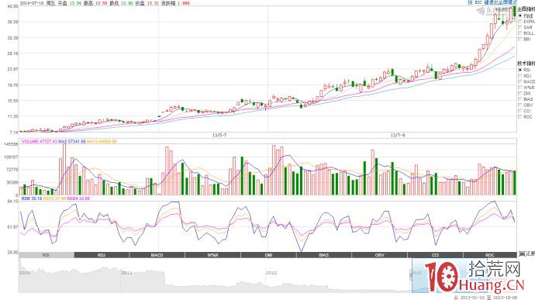The image size is (535, 300).
Task: Enable the BOLL main chart indicator
Action: [520, 33]
